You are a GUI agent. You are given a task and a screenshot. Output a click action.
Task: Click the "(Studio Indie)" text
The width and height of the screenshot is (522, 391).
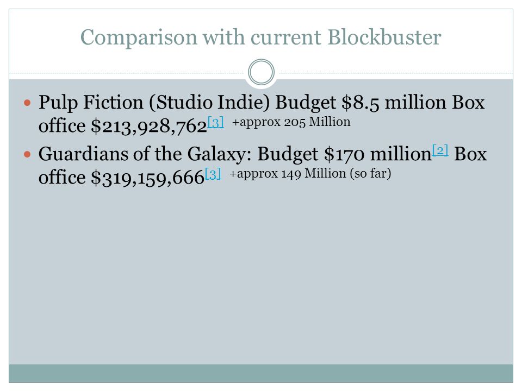(x=209, y=102)
